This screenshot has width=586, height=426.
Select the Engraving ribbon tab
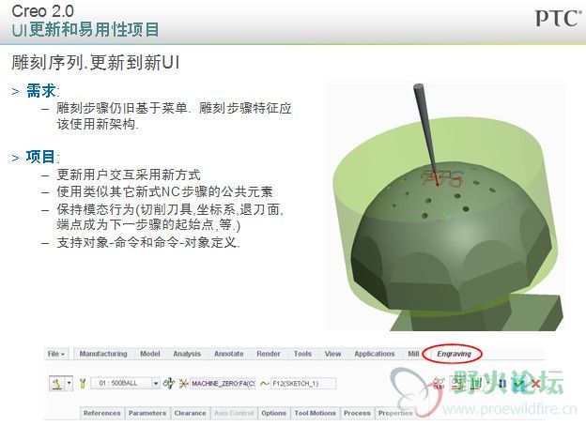coord(454,354)
